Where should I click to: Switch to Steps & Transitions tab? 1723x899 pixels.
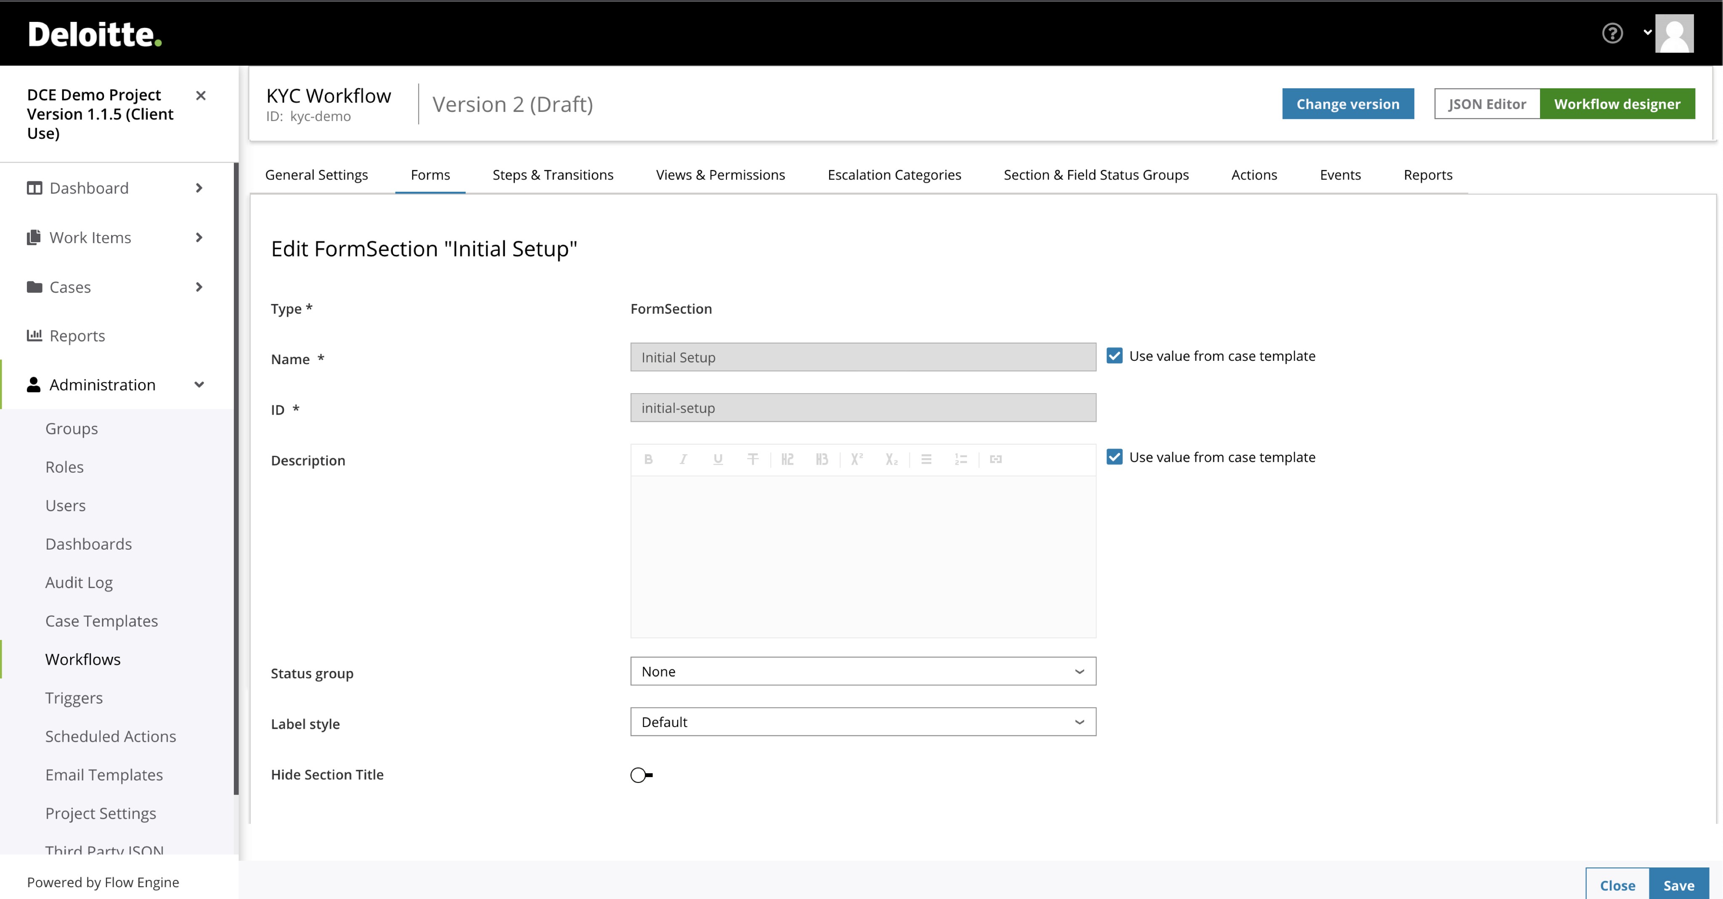point(552,175)
